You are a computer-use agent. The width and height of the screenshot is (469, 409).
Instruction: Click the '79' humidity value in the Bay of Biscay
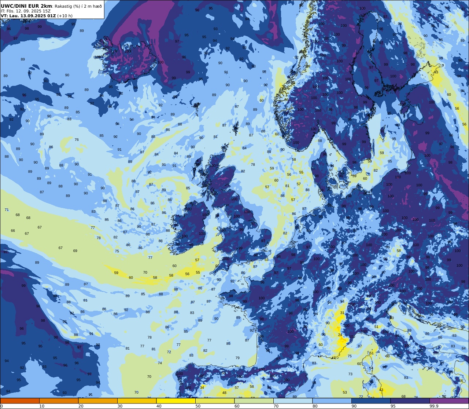click(x=237, y=358)
